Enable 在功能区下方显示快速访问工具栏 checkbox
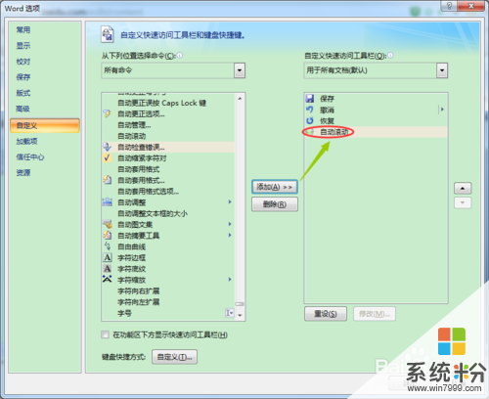The height and width of the screenshot is (399, 489). 105,334
